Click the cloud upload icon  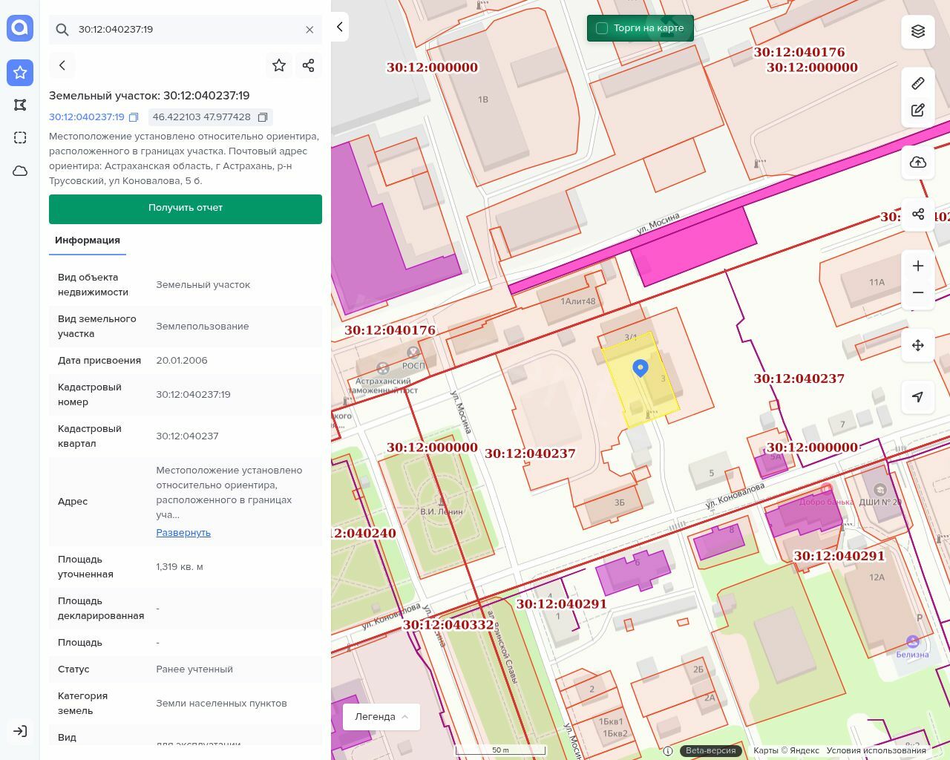pos(918,163)
